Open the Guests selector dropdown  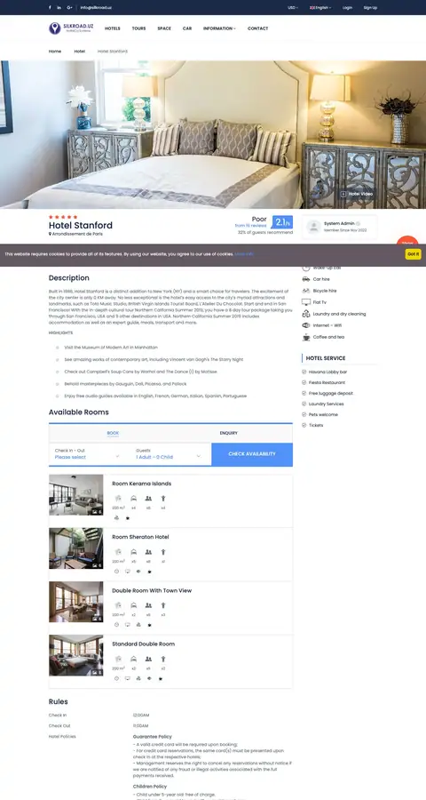[x=169, y=454]
